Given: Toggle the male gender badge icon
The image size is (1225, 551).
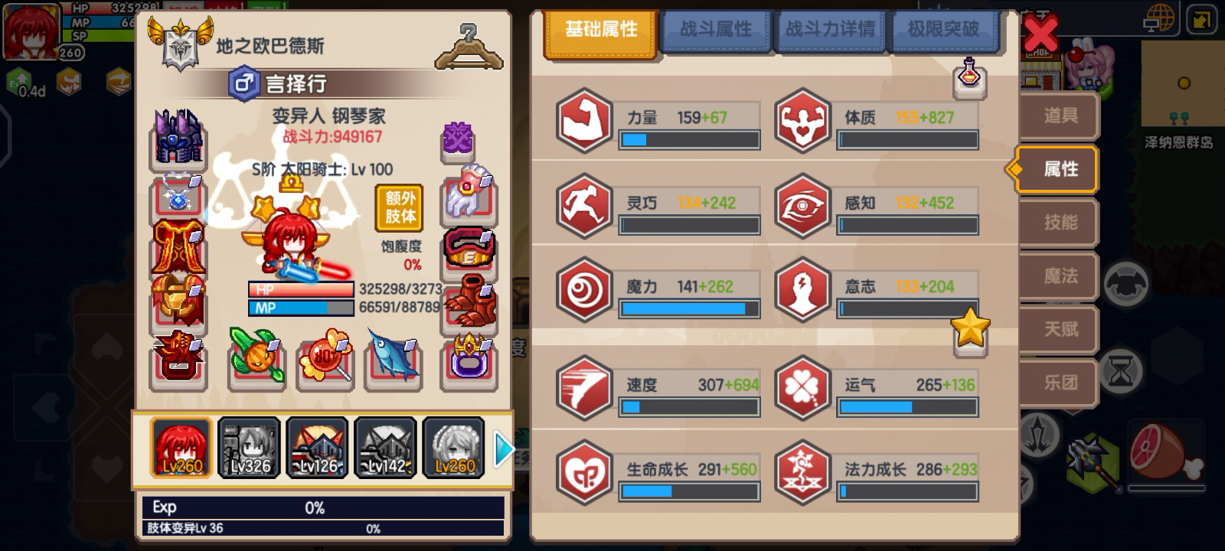Looking at the screenshot, I should coord(243,83).
